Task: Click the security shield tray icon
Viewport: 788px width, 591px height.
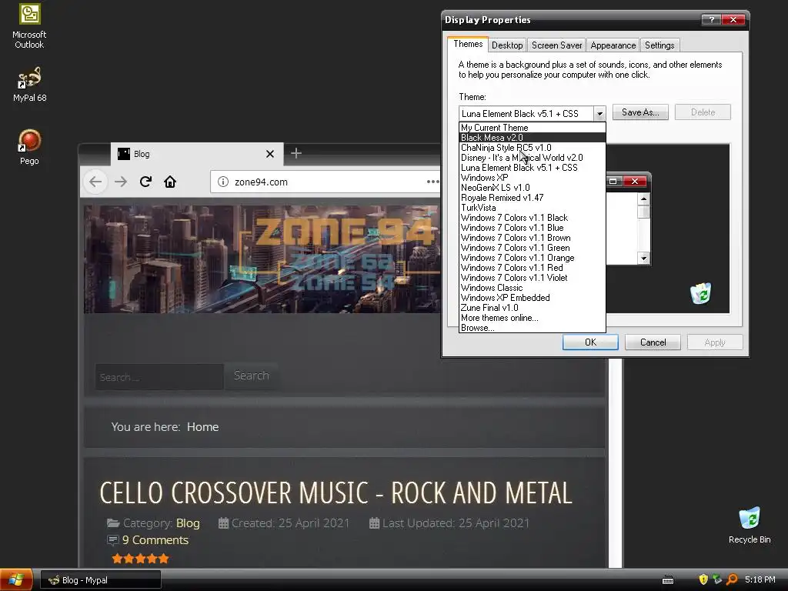Action: 703,579
